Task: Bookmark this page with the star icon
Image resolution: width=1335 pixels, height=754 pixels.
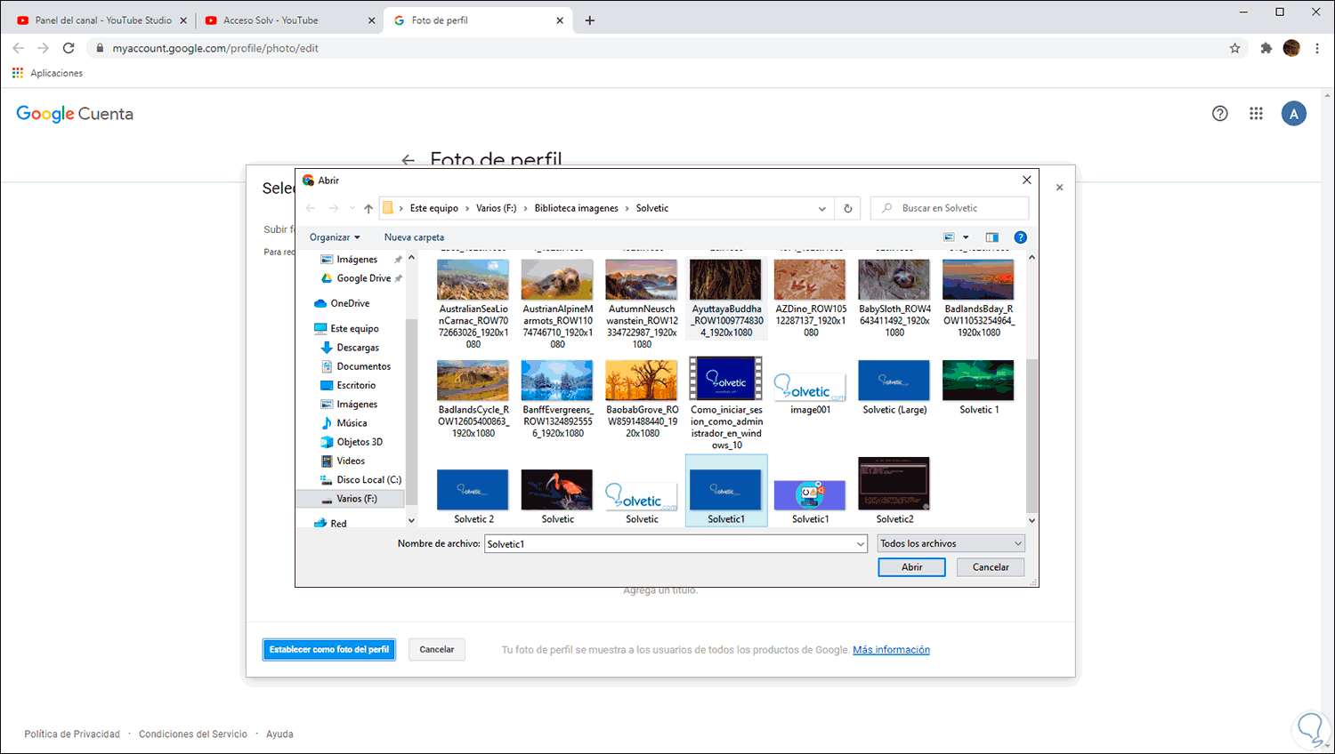Action: (x=1234, y=48)
